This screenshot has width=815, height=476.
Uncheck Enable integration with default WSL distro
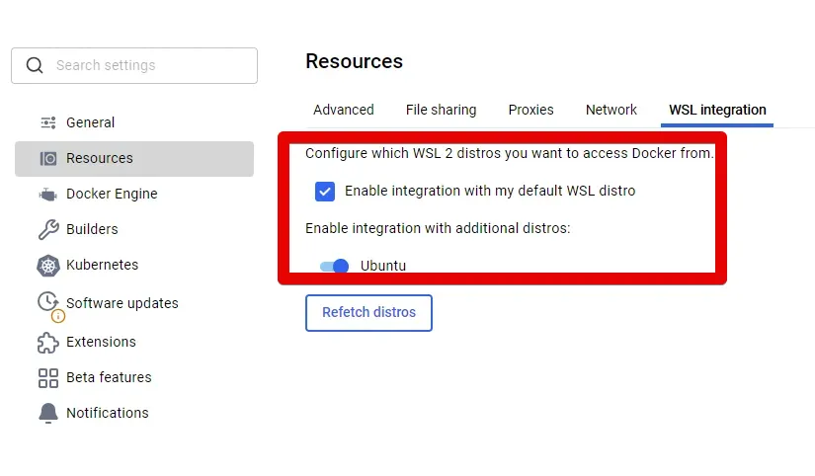click(x=325, y=192)
